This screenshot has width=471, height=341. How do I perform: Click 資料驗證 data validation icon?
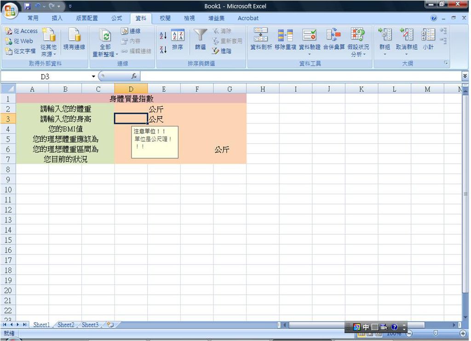pyautogui.click(x=310, y=35)
